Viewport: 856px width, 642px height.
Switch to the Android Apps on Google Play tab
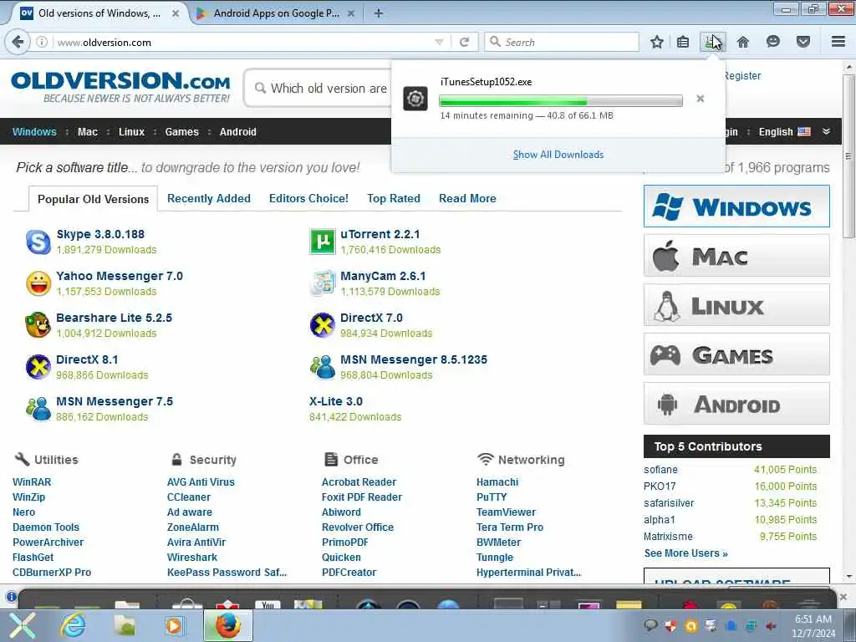[276, 13]
